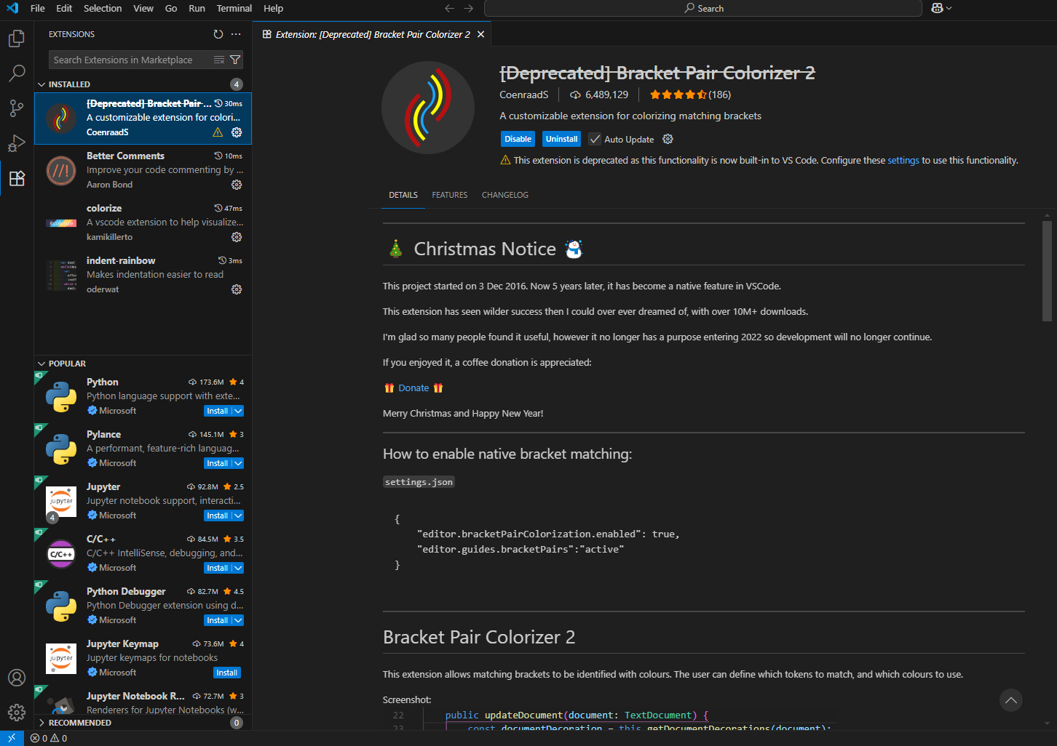The image size is (1057, 746).
Task: Follow the settings link in deprecation notice
Action: coord(903,160)
